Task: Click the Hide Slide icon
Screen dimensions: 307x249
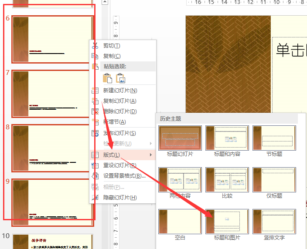Action: (x=95, y=198)
